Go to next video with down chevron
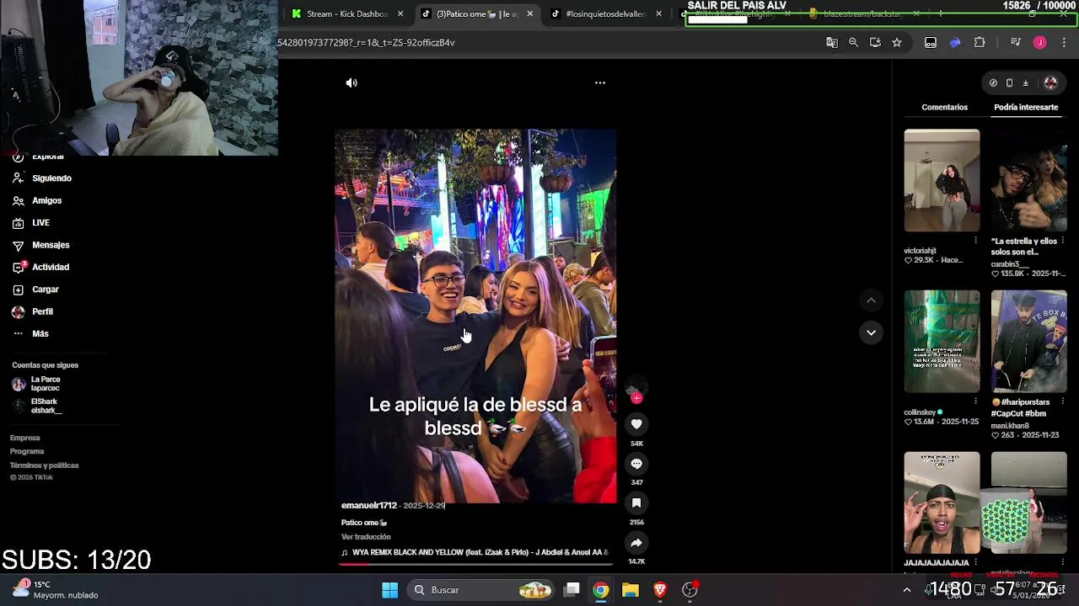The width and height of the screenshot is (1079, 606). point(871,332)
